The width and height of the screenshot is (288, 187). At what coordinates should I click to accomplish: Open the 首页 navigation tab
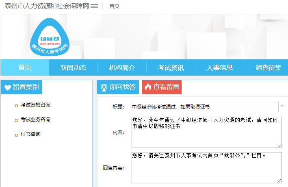click(25, 67)
